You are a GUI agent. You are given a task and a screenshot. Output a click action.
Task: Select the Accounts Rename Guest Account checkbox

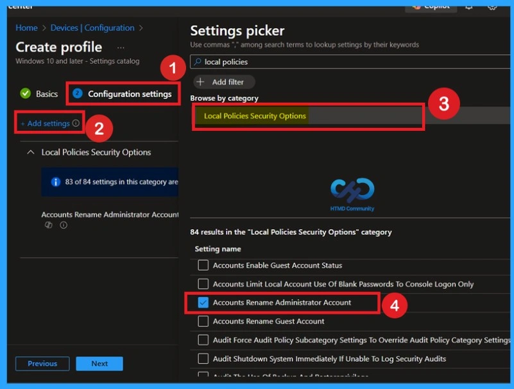202,321
